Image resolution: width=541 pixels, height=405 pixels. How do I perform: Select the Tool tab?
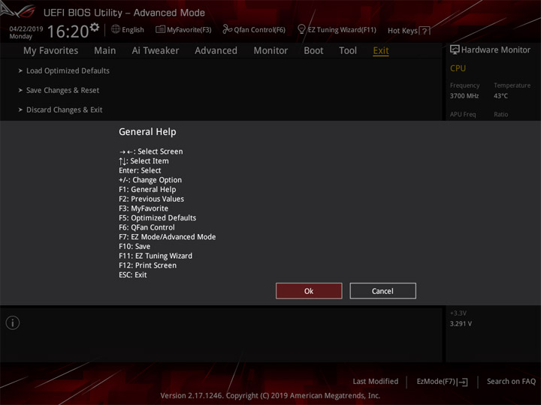pyautogui.click(x=348, y=51)
